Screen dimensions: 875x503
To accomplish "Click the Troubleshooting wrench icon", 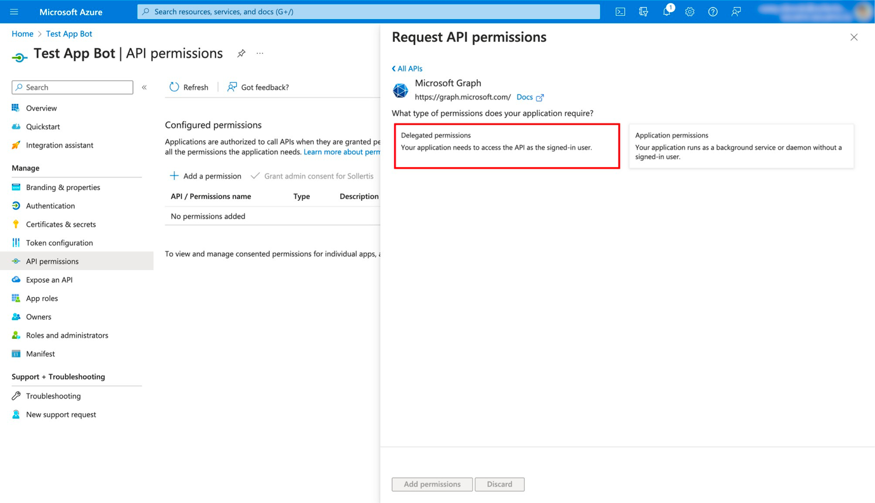I will point(16,396).
